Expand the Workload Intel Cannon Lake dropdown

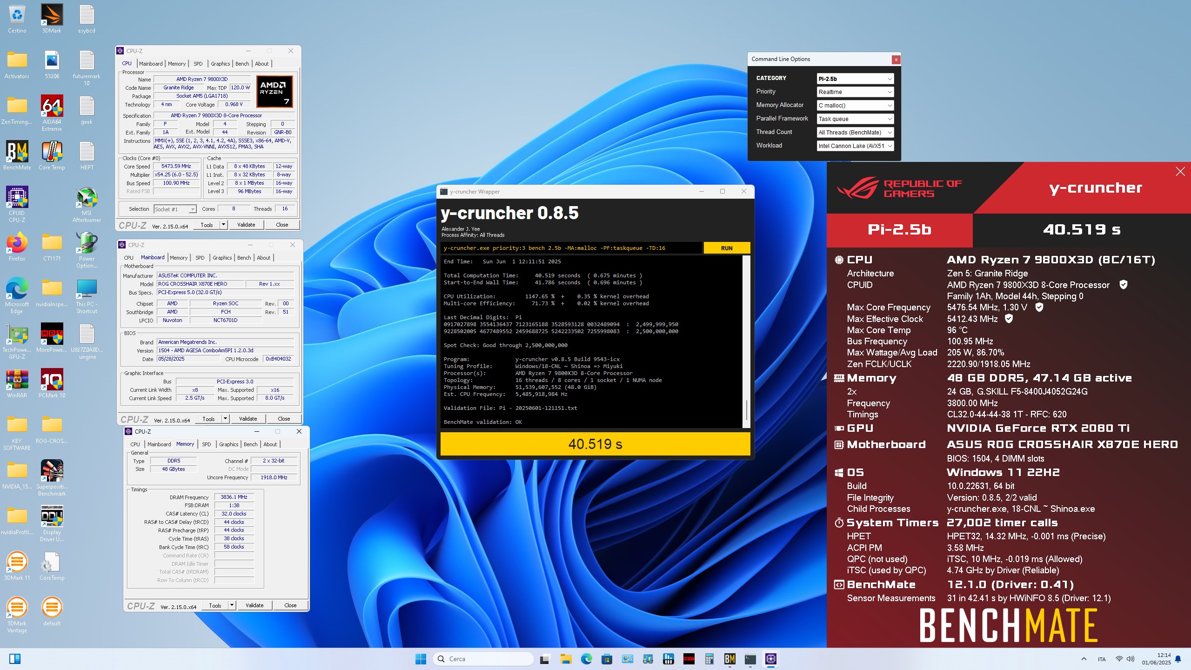855,146
